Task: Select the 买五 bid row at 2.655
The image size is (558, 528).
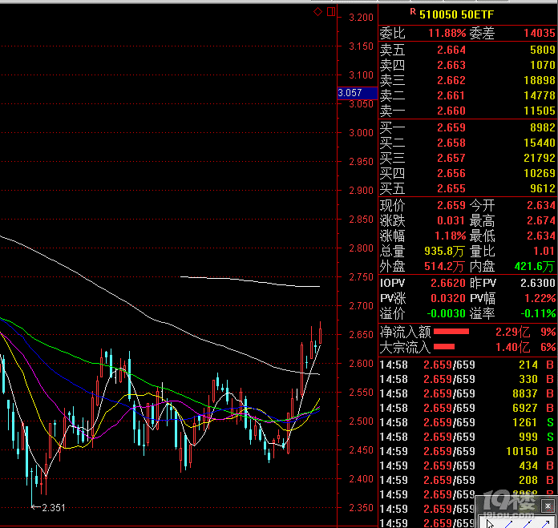Action: 467,188
